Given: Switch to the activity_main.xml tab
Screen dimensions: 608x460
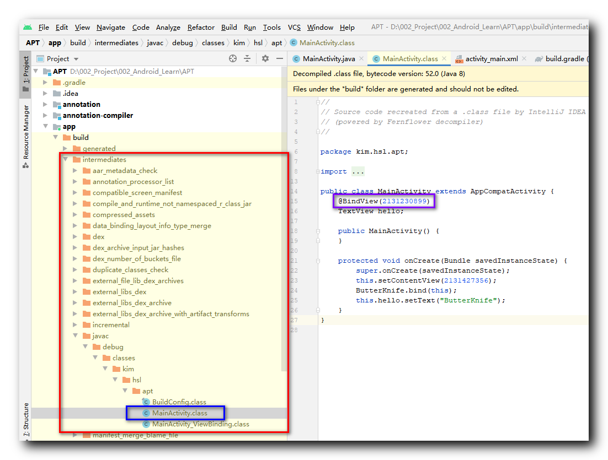Looking at the screenshot, I should 491,59.
